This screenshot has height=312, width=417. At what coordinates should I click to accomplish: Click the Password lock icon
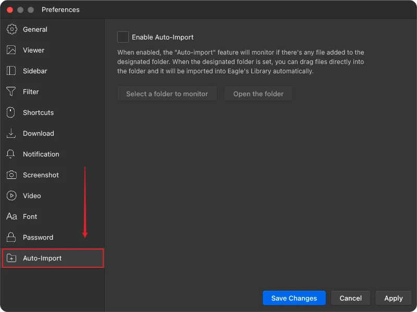click(x=11, y=237)
